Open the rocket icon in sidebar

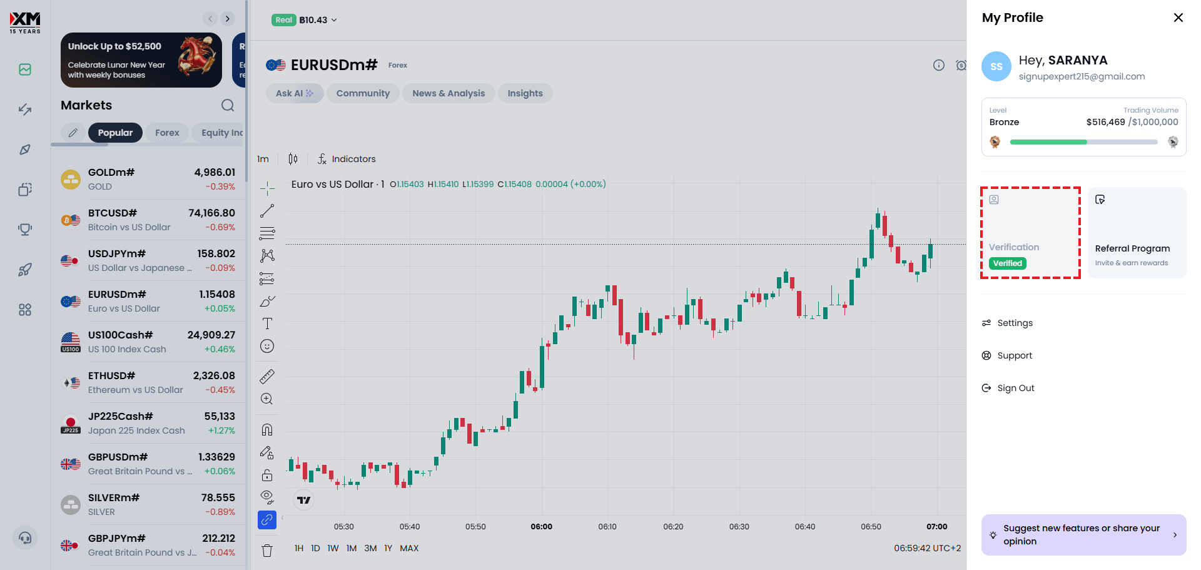tap(25, 270)
